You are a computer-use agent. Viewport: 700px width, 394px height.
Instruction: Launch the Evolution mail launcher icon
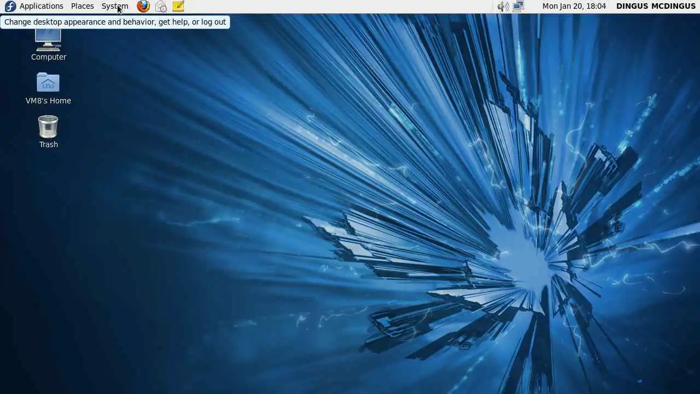coord(161,6)
